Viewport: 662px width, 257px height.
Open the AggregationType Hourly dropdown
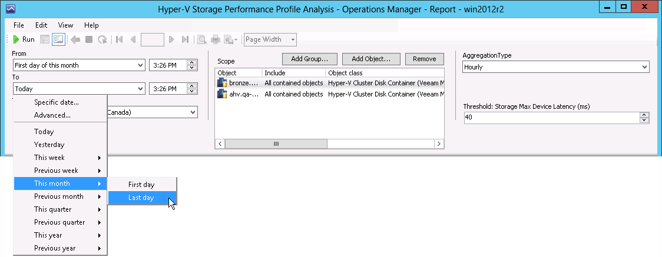point(555,67)
